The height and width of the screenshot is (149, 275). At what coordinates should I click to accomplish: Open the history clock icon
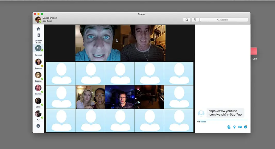click(38, 126)
